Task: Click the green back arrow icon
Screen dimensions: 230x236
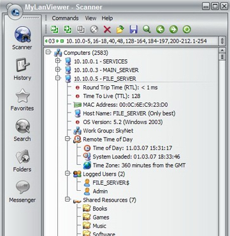Action: [x=160, y=29]
